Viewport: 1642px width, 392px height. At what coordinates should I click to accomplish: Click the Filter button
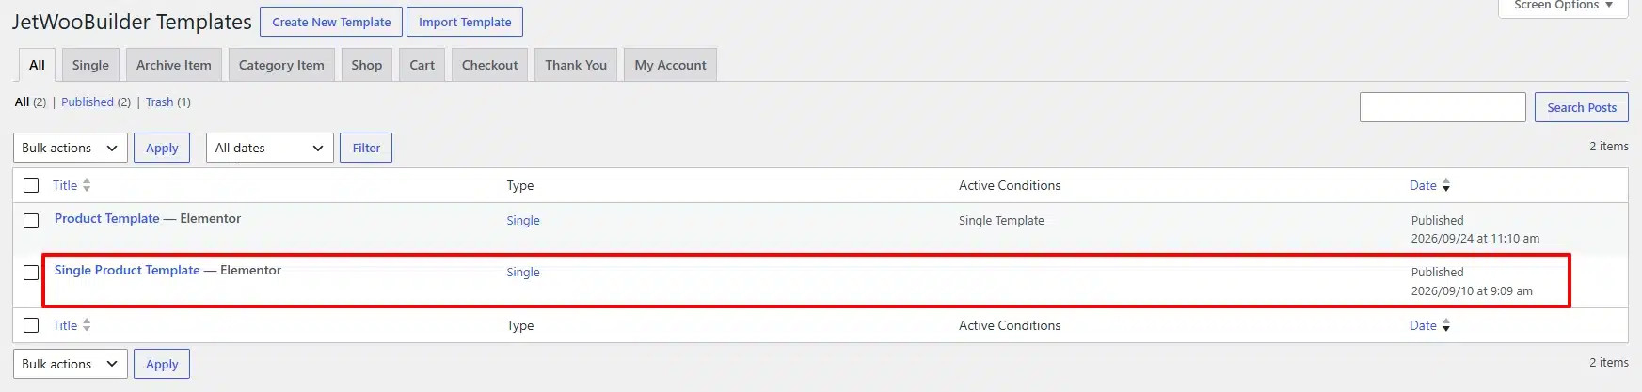(366, 148)
